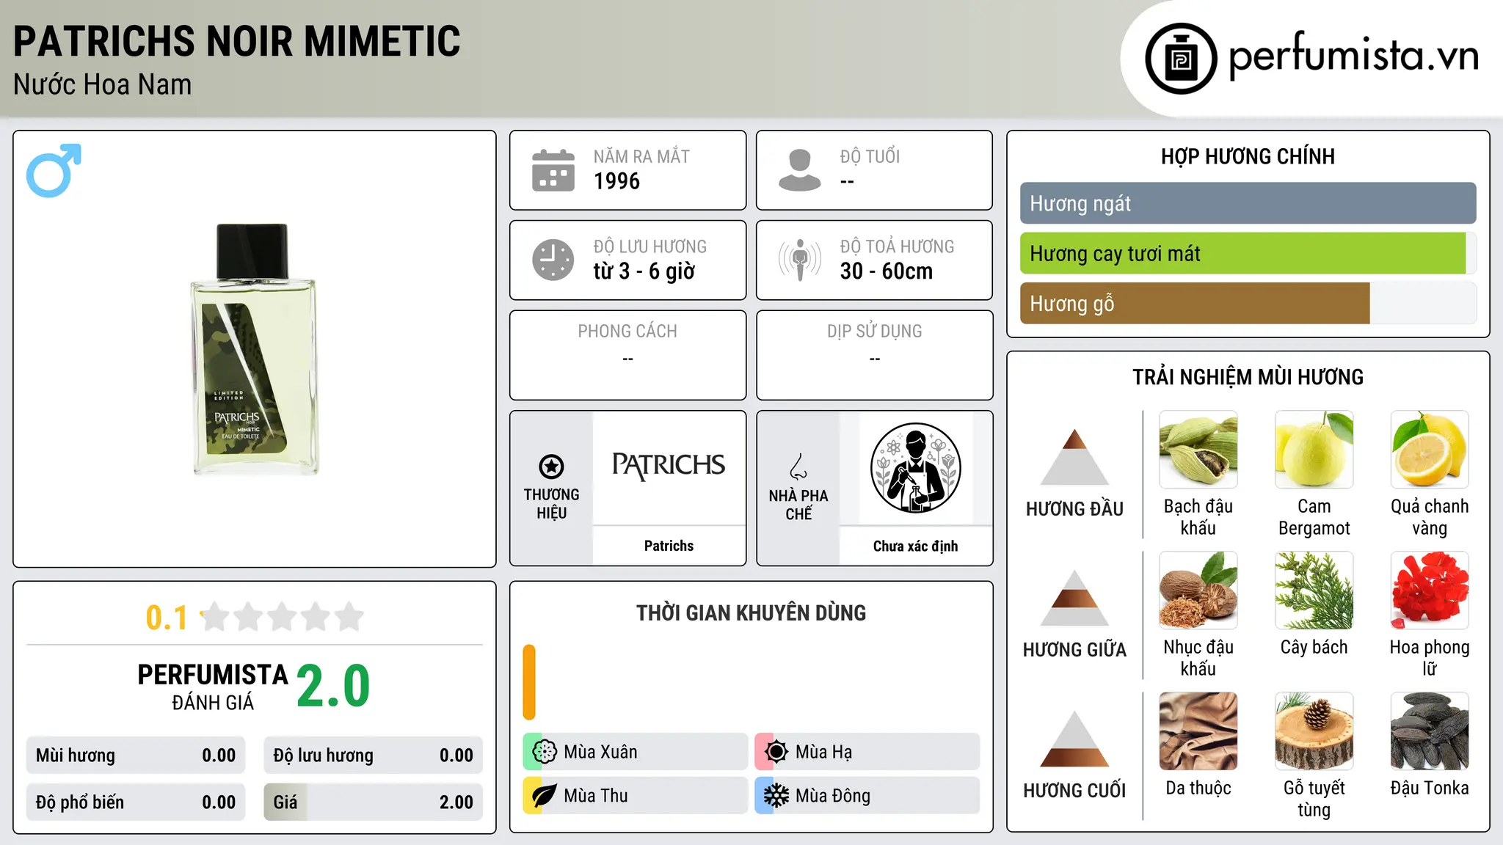Click the Độ phổ biến score row

pos(136,802)
